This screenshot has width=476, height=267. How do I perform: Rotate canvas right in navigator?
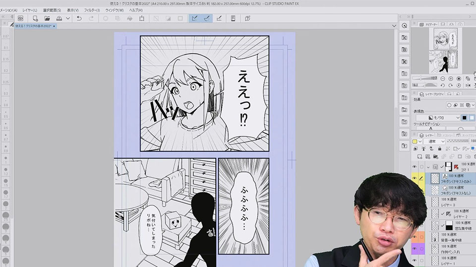451,86
